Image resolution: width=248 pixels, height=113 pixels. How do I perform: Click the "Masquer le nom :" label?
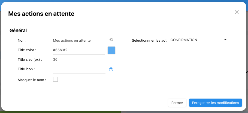pyautogui.click(x=32, y=80)
